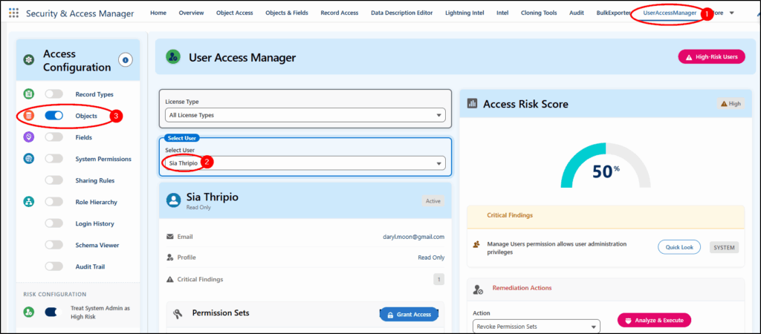Click the Role Hierarchy icon
Viewport: 761px width, 334px height.
[28, 202]
